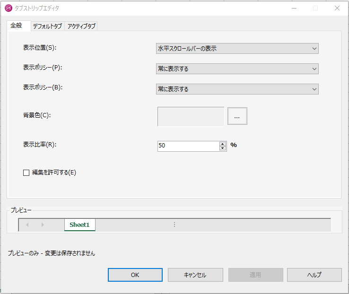
Task: Click the app icon in title bar
Action: 8,8
